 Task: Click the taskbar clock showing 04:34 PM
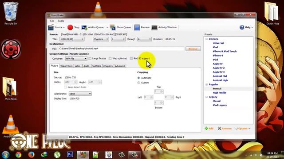click(x=272, y=155)
